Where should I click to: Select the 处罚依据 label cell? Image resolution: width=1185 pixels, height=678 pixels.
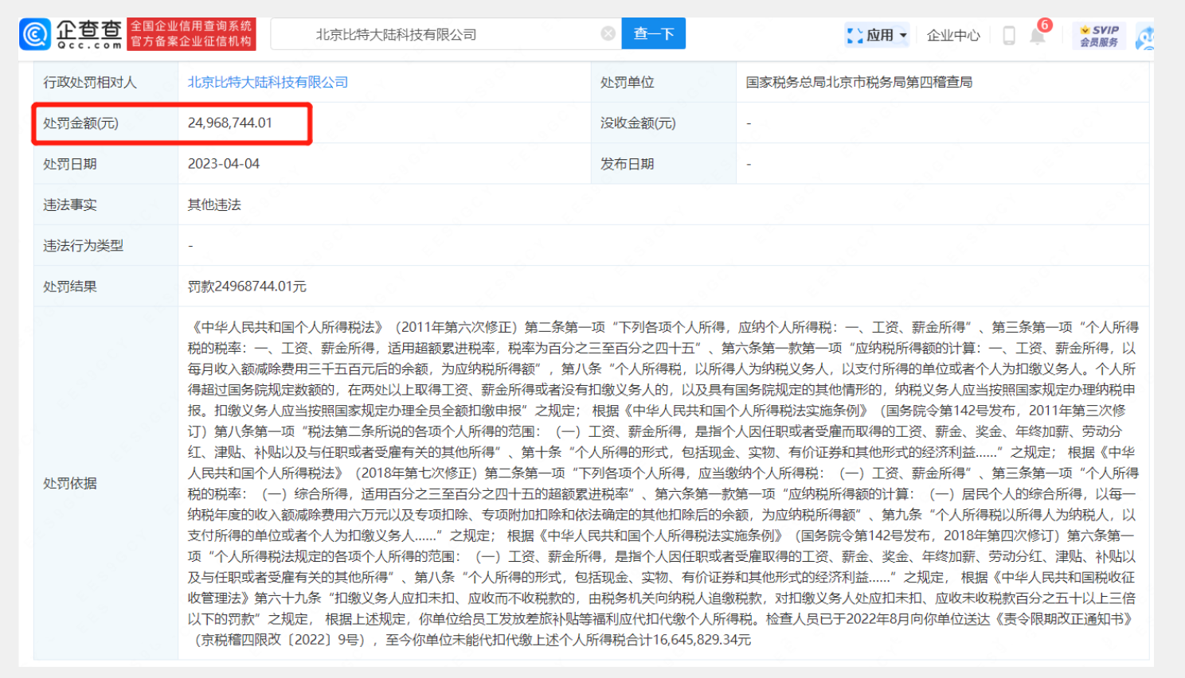point(106,483)
